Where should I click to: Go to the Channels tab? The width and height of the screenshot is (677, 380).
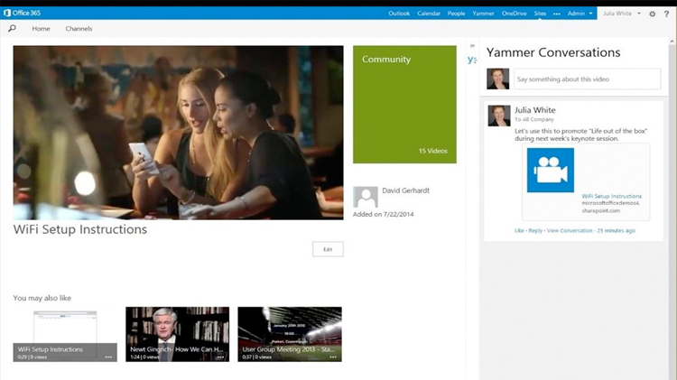coord(79,29)
